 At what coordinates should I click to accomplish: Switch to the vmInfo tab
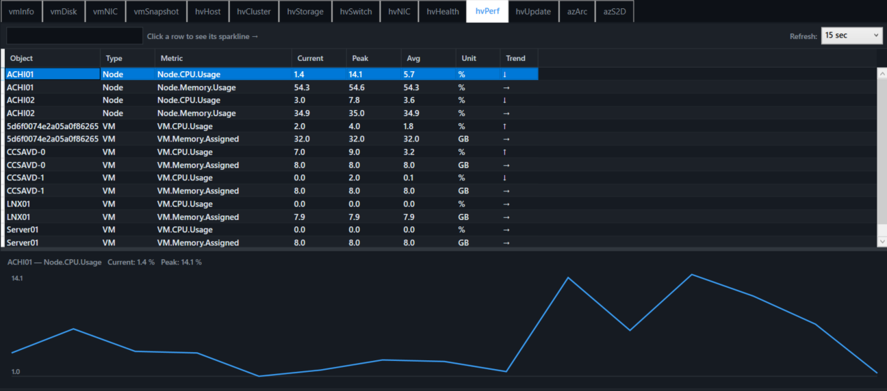(21, 11)
